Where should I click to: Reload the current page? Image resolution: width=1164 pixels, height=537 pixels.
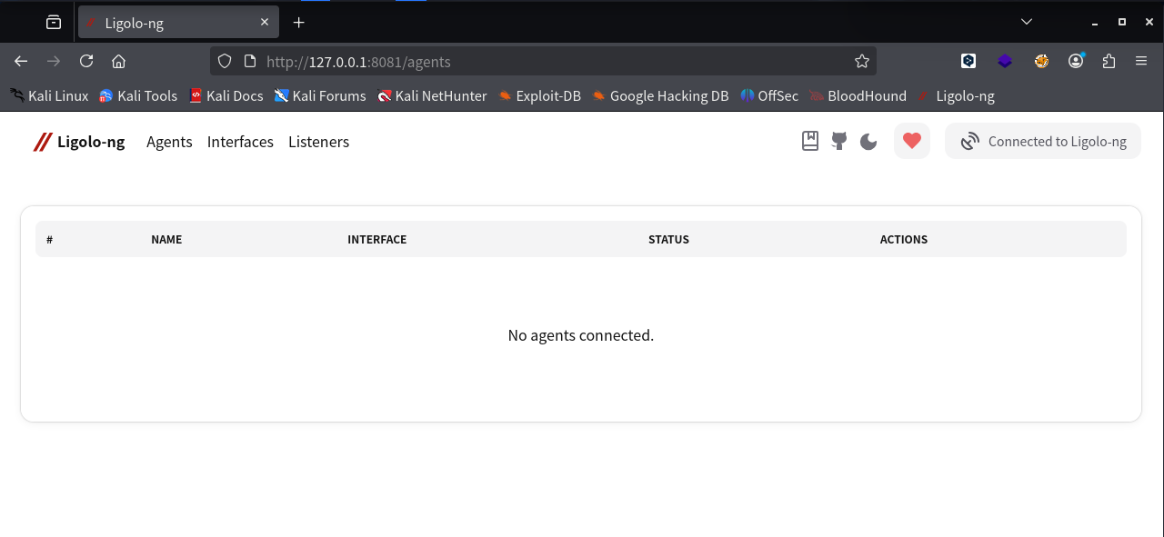tap(86, 61)
